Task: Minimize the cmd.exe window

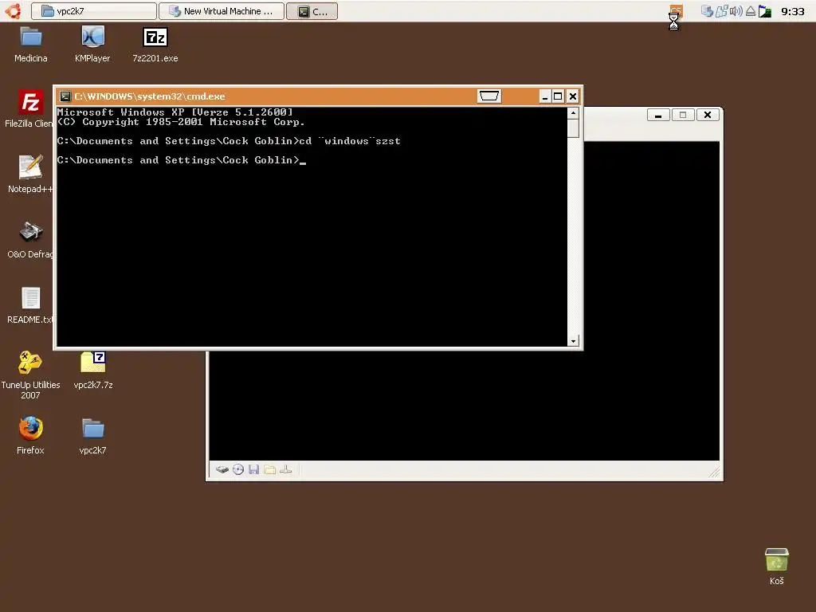Action: click(545, 96)
